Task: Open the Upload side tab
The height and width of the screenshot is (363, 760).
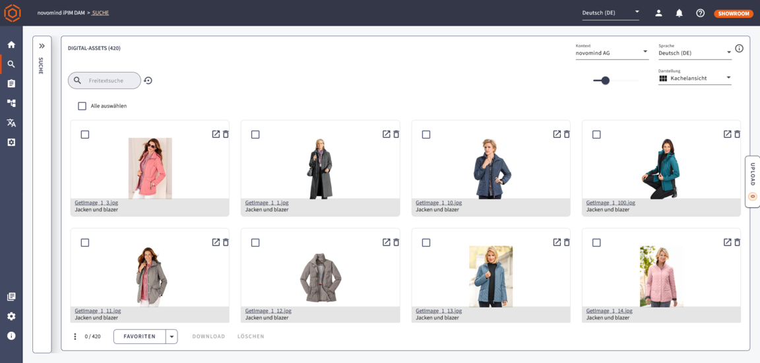Action: pyautogui.click(x=752, y=181)
